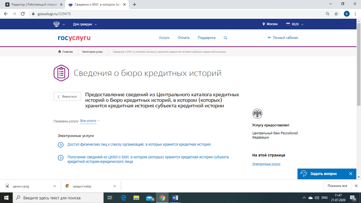Open 'Доступ физических лиц к списку организаций' link

coord(139,144)
